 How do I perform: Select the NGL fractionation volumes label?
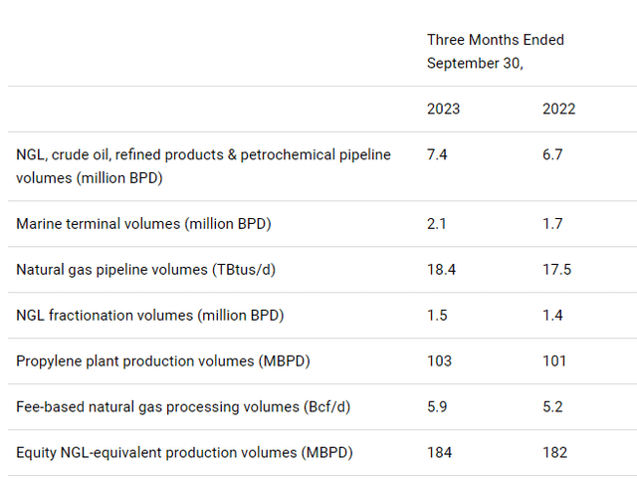click(x=149, y=316)
